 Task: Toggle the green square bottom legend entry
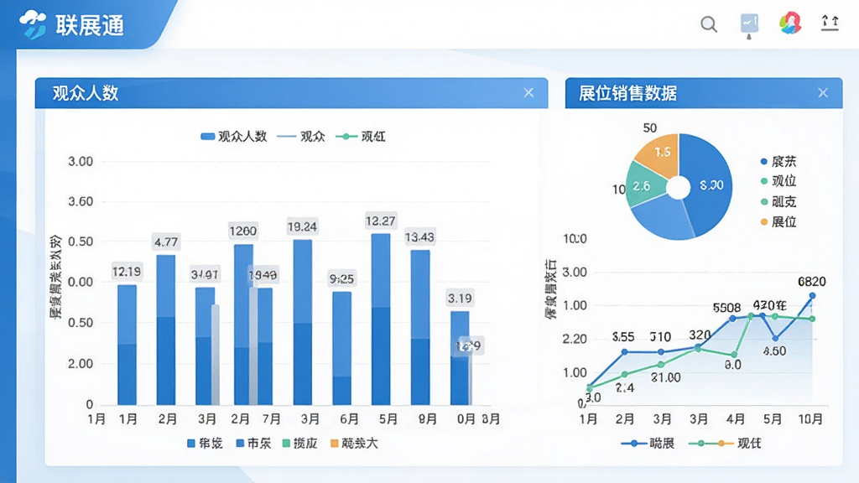[299, 443]
